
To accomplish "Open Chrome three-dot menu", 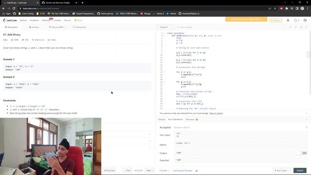I will tap(308, 9).
